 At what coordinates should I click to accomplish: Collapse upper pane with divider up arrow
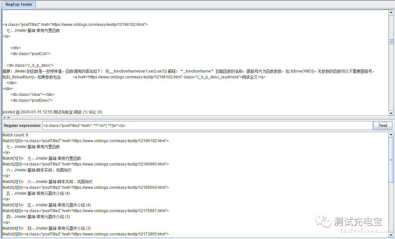click(5, 118)
